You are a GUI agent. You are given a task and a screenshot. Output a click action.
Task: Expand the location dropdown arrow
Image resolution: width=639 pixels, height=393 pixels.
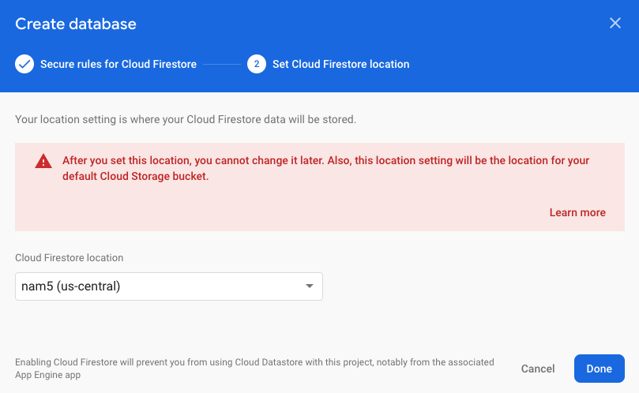(x=310, y=286)
